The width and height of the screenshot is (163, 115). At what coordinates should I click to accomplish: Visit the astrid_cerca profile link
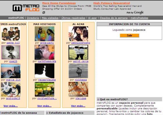point(81,61)
